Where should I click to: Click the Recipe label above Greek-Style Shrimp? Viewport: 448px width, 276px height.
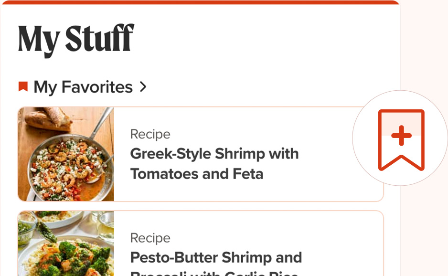150,134
